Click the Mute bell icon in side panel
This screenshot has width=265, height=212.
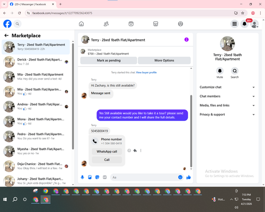(219, 71)
